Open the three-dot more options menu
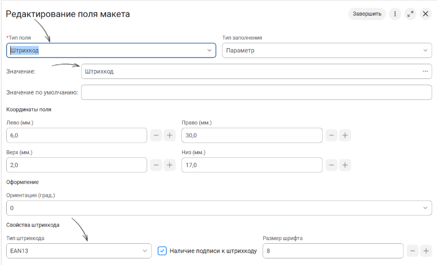This screenshot has height=265, width=437. (395, 14)
